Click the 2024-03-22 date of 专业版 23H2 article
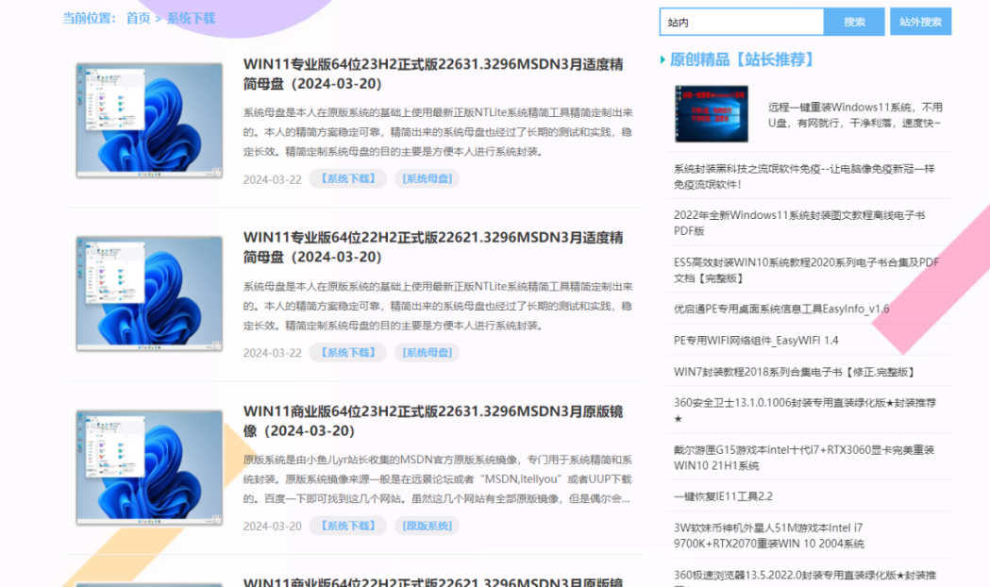This screenshot has height=587, width=990. point(272,180)
